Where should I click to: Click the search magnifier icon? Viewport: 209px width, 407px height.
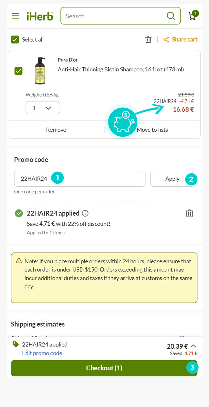tap(171, 16)
